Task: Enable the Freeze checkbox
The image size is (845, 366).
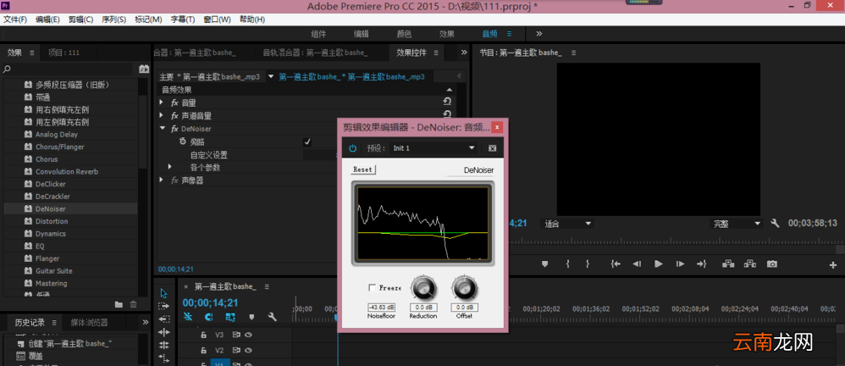Action: click(372, 288)
